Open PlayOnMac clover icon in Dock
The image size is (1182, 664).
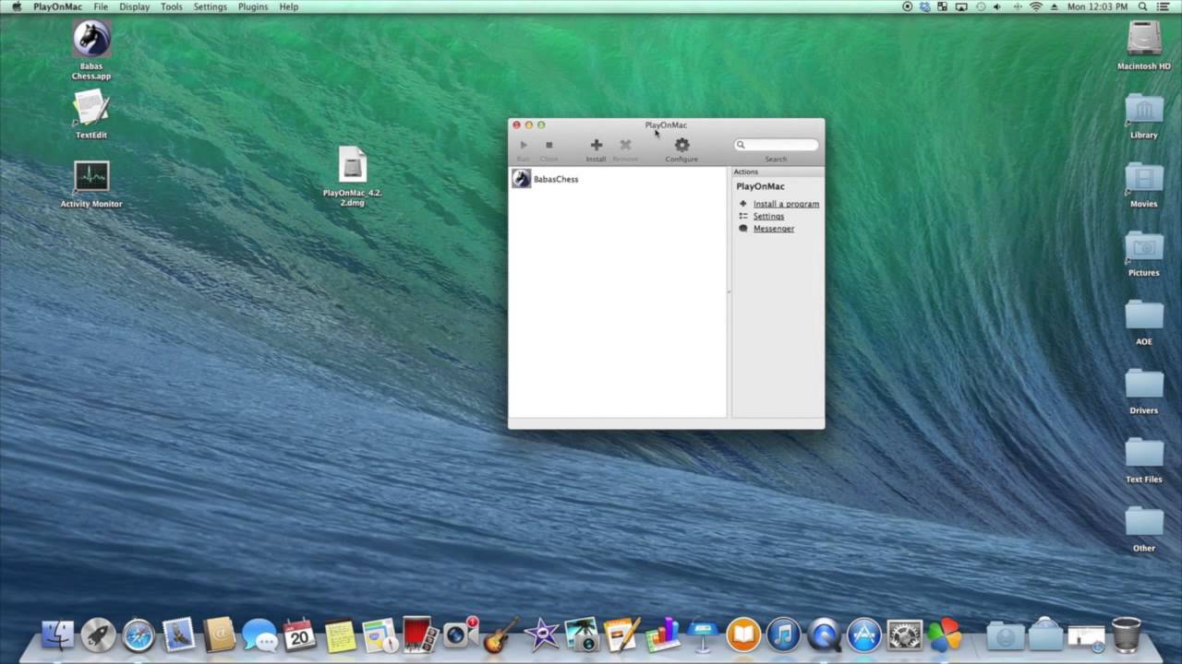click(x=945, y=635)
